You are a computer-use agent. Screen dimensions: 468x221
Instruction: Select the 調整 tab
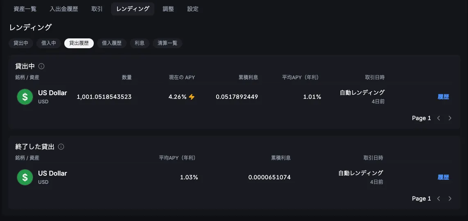(168, 9)
